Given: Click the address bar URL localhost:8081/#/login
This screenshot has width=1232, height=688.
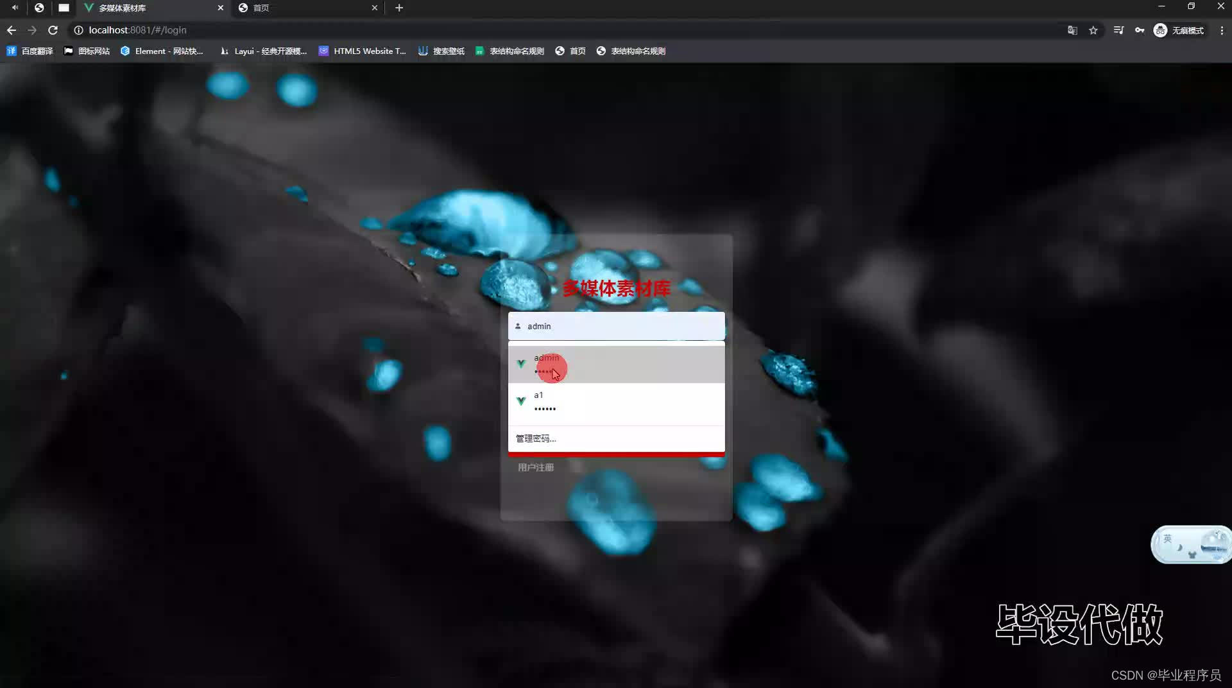Looking at the screenshot, I should 137,30.
